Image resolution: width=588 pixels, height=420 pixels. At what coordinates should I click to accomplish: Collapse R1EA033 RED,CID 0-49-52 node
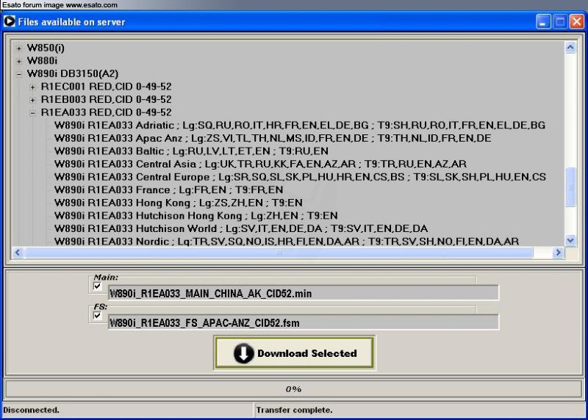[32, 113]
